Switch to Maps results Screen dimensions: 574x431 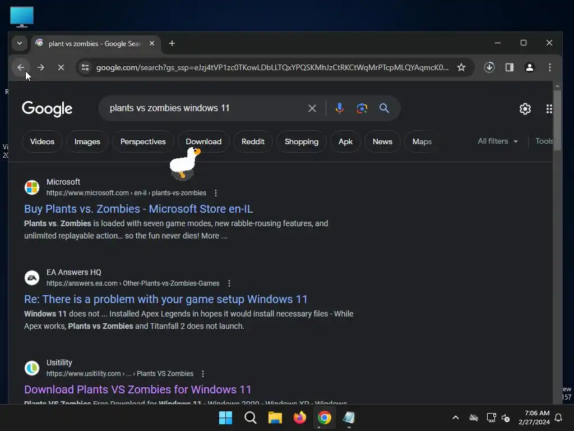[421, 141]
